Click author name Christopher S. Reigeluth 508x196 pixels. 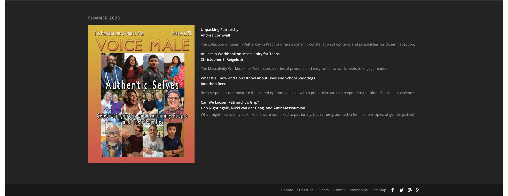coord(222,59)
